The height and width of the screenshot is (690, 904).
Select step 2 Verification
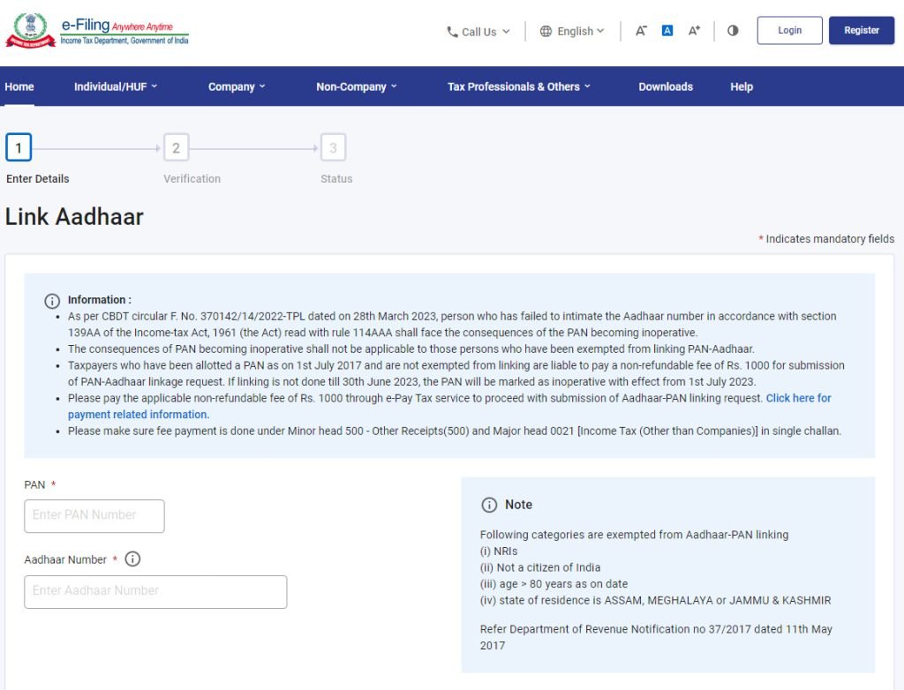pos(176,147)
